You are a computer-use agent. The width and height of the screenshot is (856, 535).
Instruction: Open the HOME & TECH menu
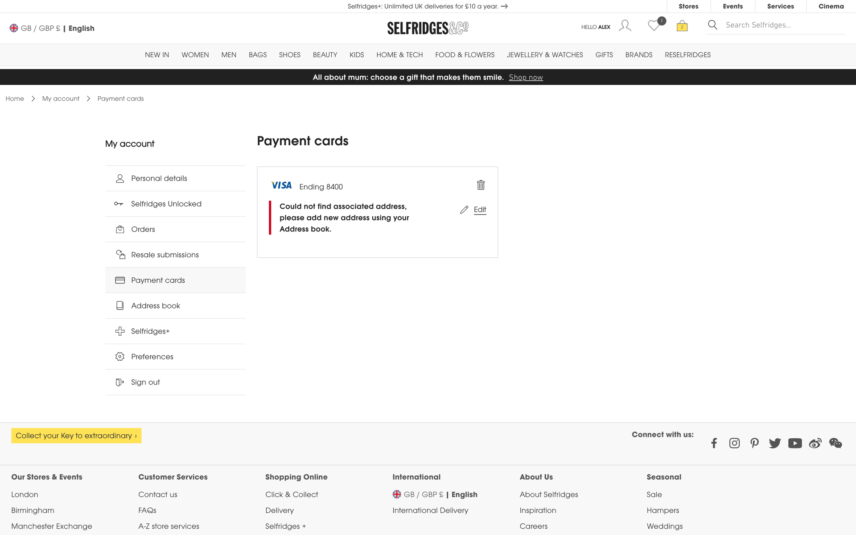pyautogui.click(x=399, y=55)
